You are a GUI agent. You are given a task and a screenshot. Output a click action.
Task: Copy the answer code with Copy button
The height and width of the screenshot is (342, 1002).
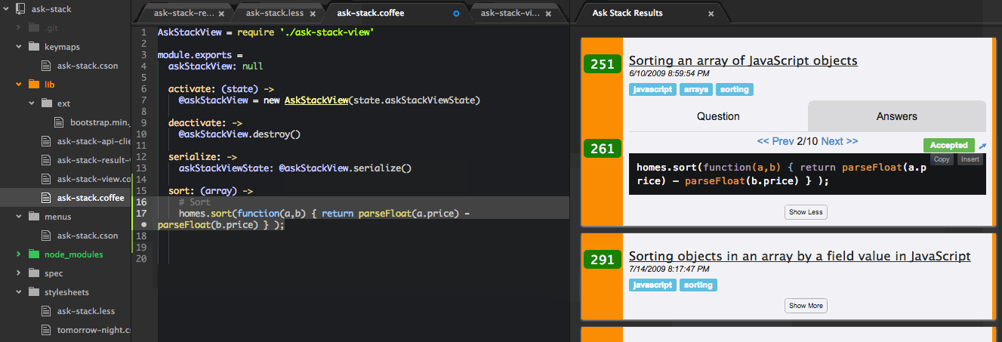coord(941,159)
